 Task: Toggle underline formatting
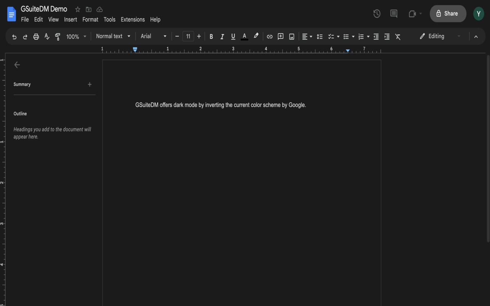(x=233, y=36)
